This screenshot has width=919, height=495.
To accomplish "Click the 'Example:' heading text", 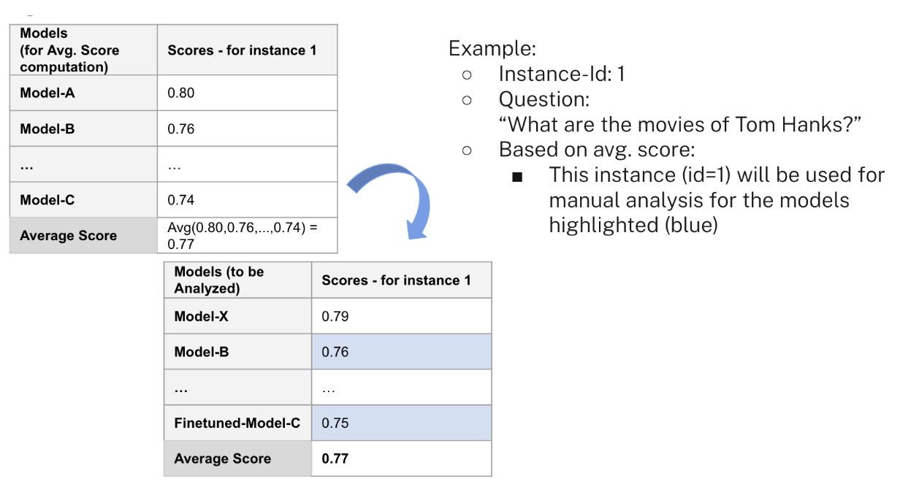I will 492,49.
